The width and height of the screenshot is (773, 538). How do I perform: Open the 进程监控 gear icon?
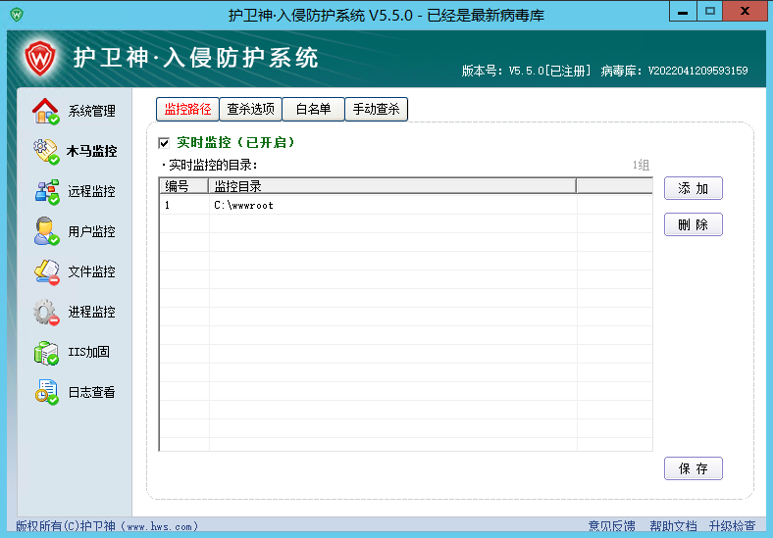tap(46, 313)
